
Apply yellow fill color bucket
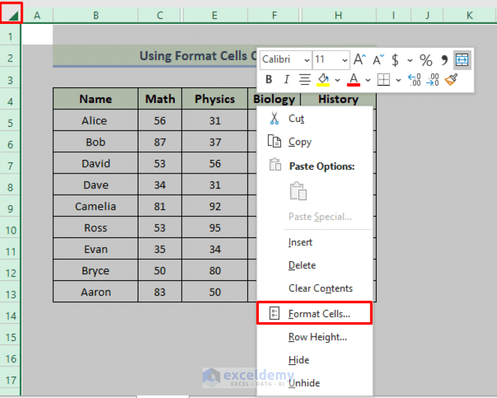323,80
